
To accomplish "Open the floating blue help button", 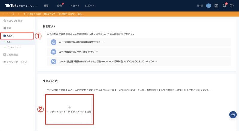I will coord(233,115).
